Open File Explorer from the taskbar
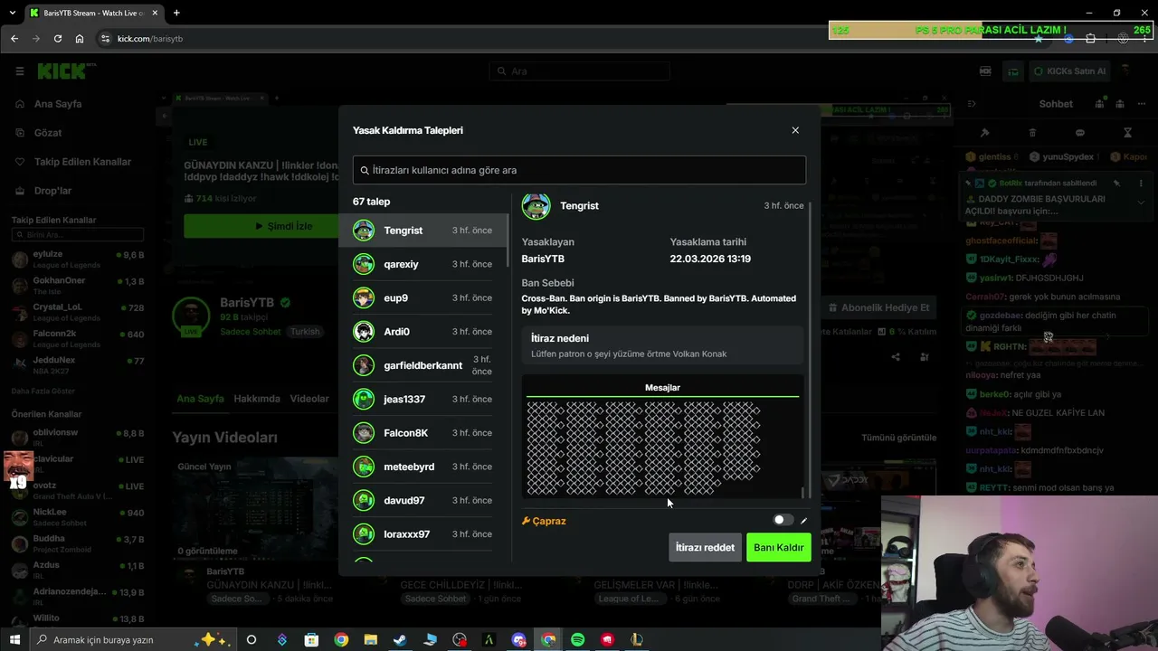The height and width of the screenshot is (651, 1158). [x=370, y=640]
